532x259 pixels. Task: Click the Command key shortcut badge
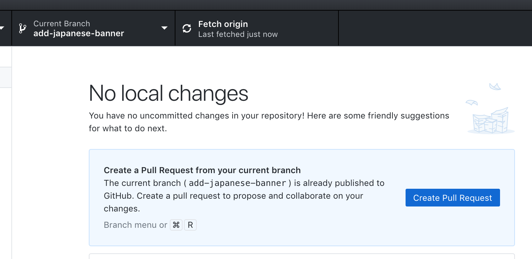click(x=176, y=225)
